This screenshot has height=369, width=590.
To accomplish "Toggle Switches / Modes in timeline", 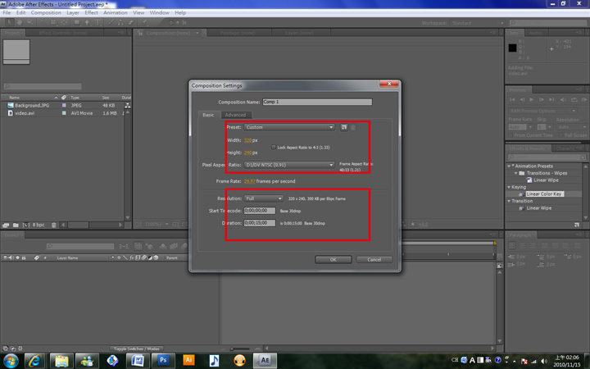I will 136,348.
